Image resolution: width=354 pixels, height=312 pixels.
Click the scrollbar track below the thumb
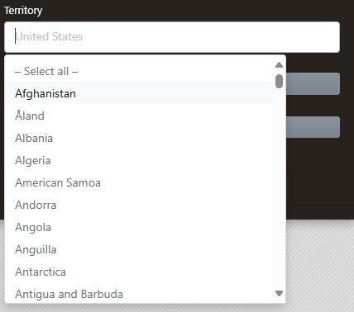pos(279,189)
